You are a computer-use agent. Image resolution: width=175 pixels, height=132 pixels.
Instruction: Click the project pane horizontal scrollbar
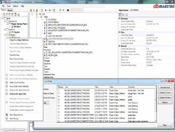coord(14,129)
